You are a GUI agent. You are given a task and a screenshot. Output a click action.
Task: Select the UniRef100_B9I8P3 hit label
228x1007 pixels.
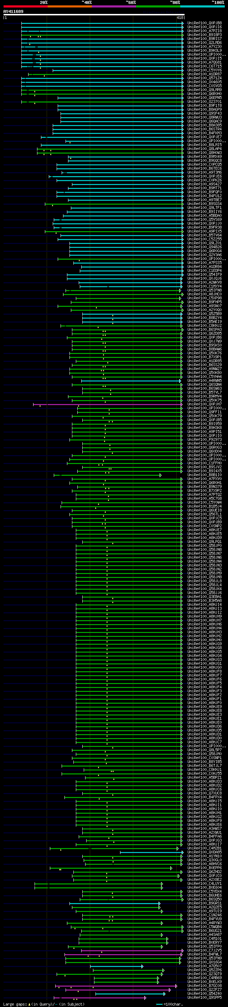(204, 35)
